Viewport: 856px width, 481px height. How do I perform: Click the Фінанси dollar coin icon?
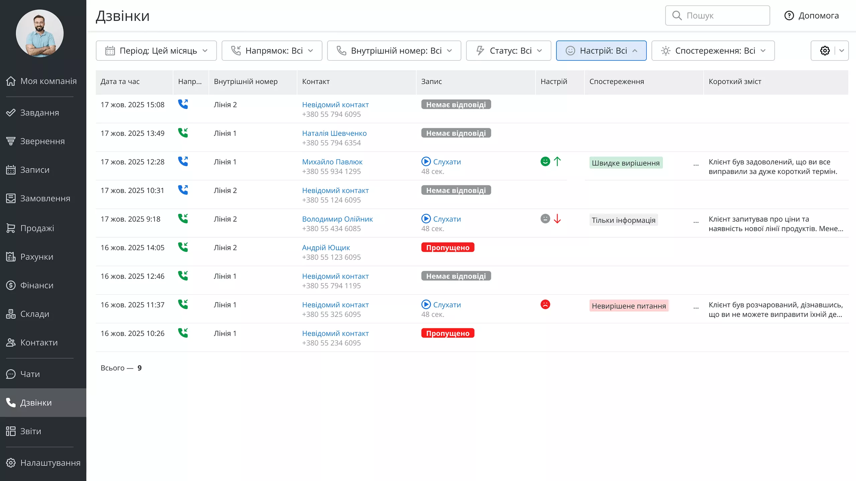pos(11,285)
